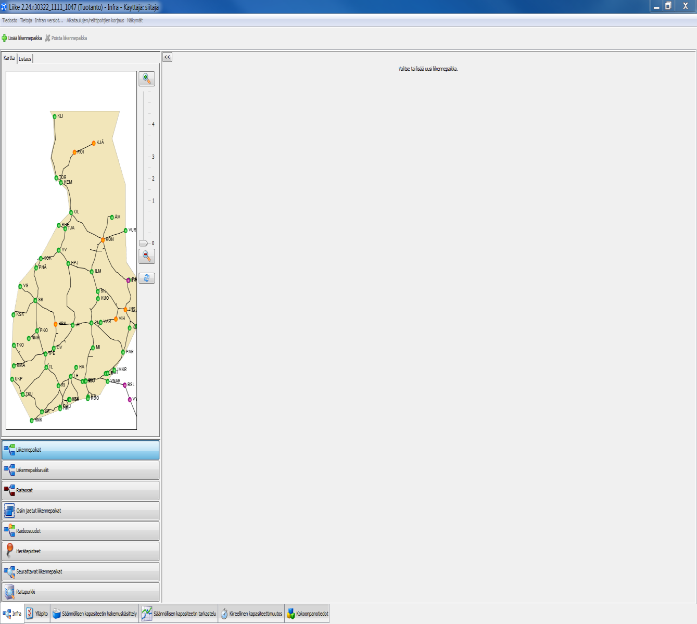Select the orange KJÄ station node

tap(94, 143)
